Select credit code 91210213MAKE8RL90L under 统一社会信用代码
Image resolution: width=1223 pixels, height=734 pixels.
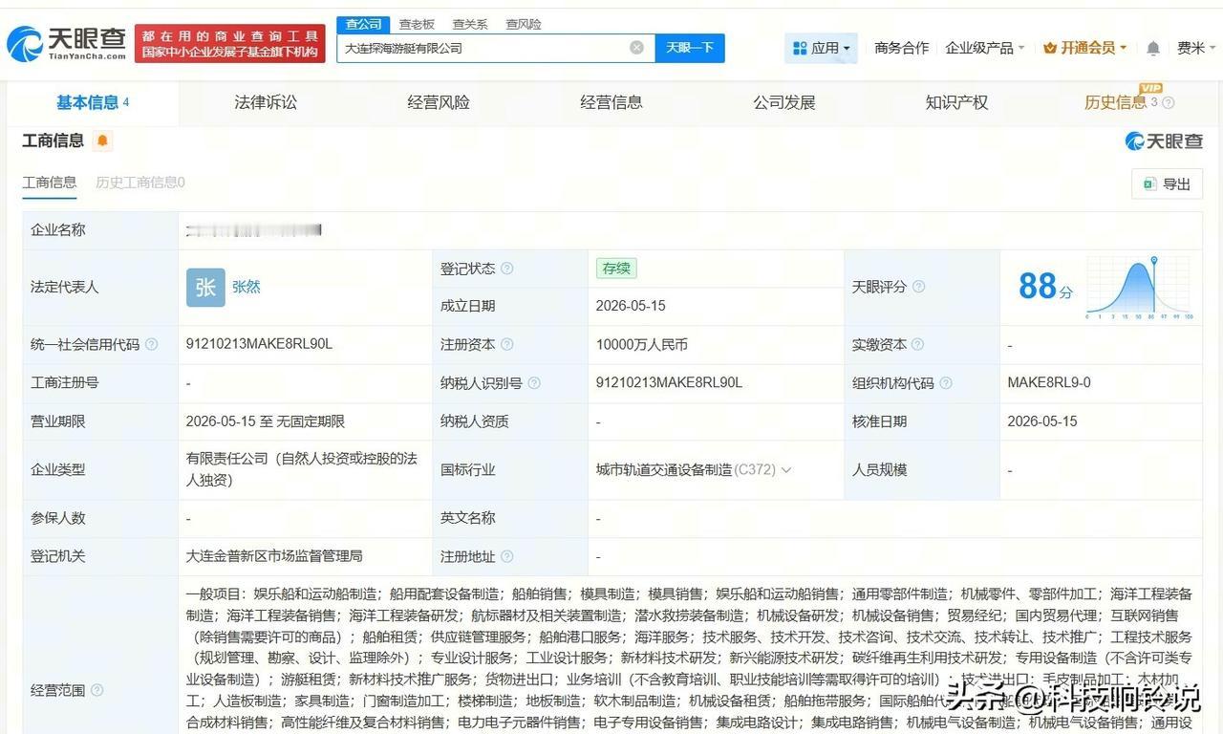click(x=259, y=344)
